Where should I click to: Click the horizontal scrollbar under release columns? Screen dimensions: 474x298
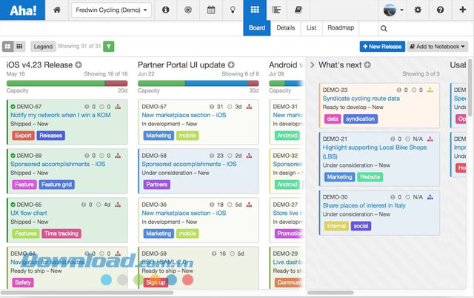87,293
